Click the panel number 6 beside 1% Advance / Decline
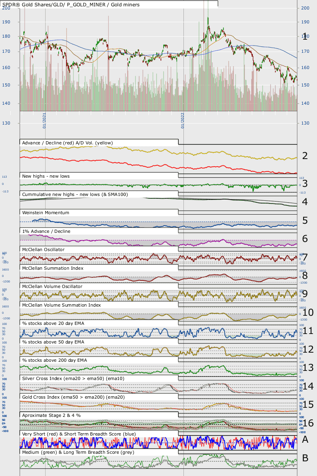317x476 pixels. 305,239
